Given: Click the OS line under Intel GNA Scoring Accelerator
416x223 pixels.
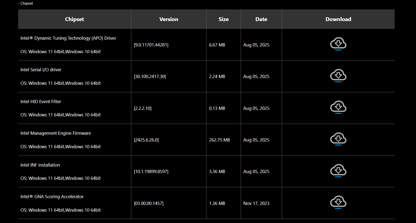Looking at the screenshot, I should click(x=61, y=210).
